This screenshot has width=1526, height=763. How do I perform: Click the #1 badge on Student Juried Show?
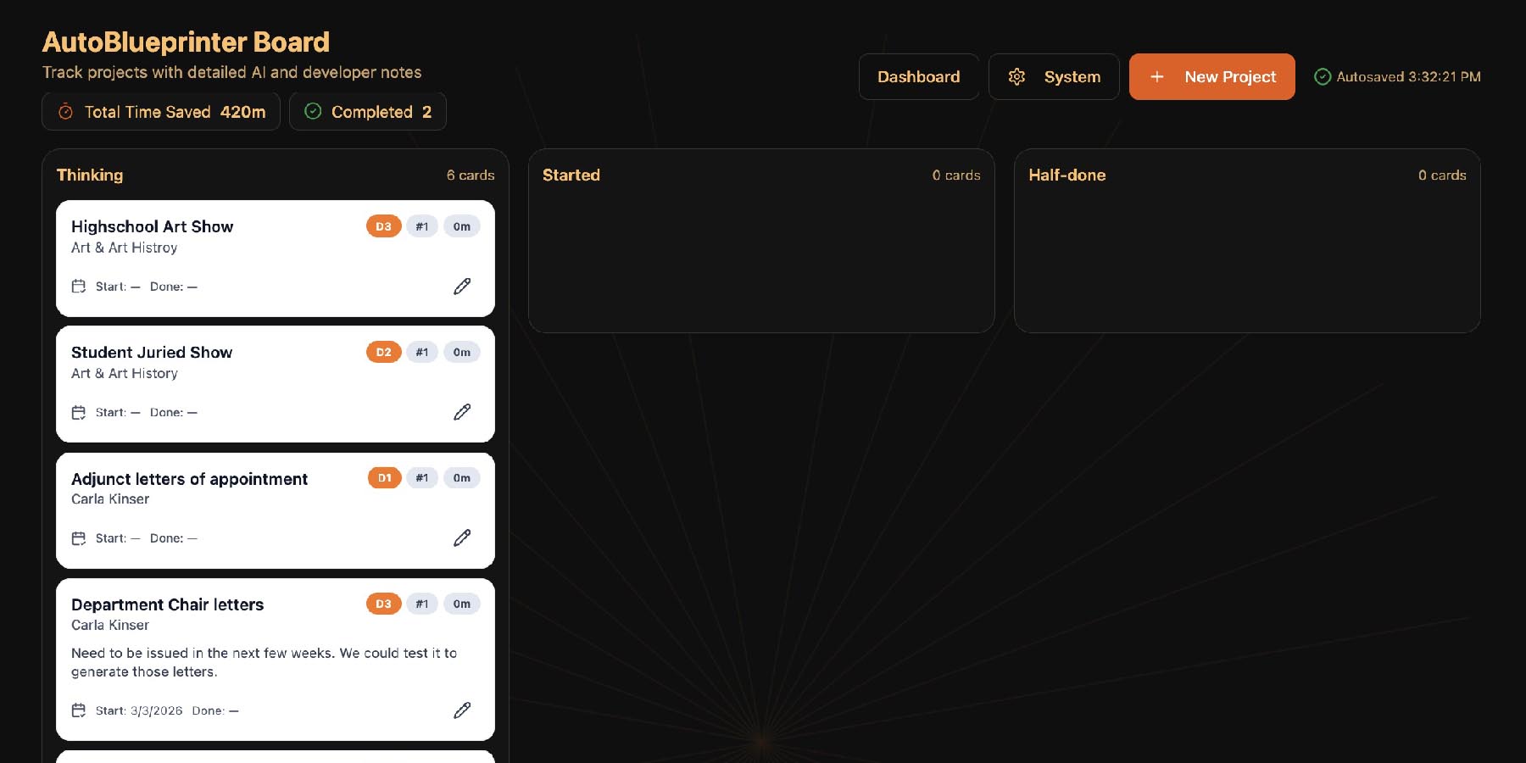(421, 352)
